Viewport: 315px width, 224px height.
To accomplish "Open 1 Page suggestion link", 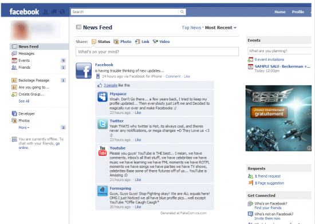I will (x=269, y=183).
